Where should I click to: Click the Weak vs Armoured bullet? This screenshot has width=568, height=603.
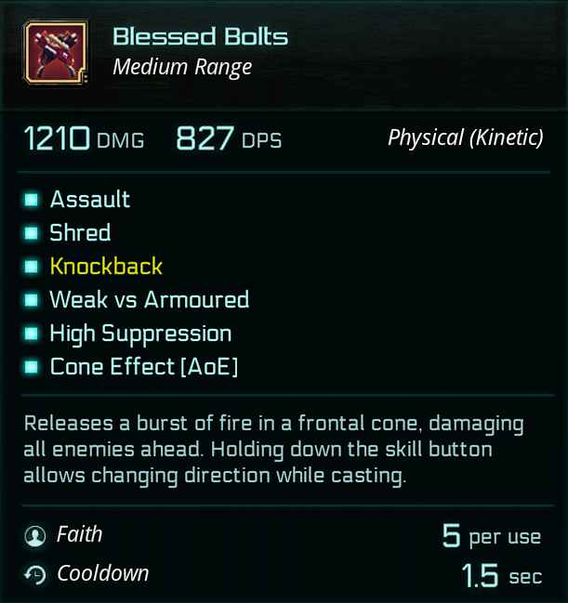point(32,300)
